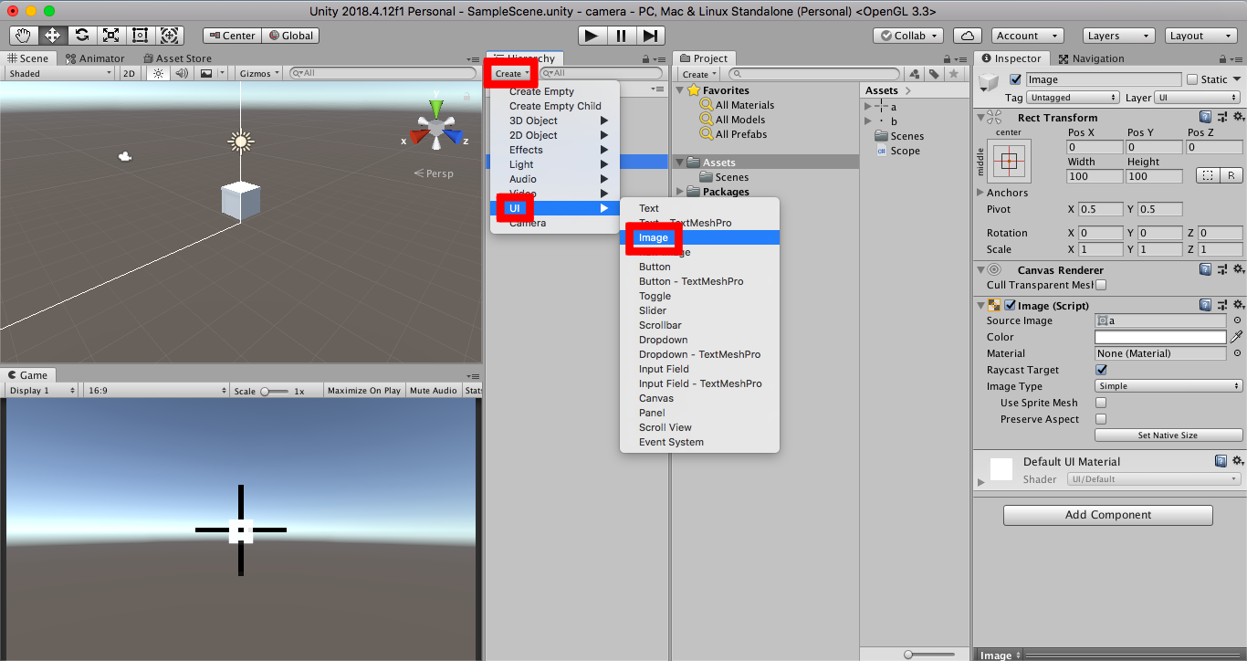Expand the Packages folder

coord(680,192)
